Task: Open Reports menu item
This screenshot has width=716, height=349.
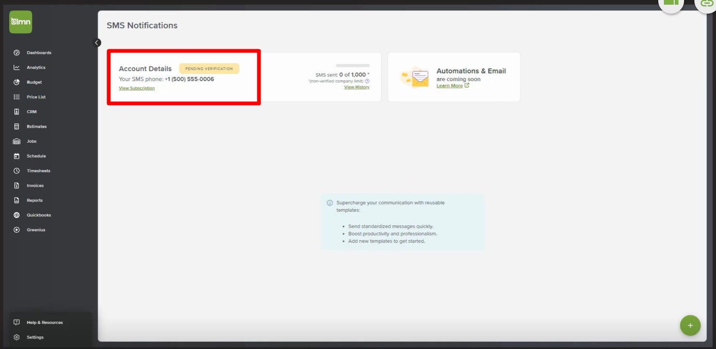Action: [x=35, y=200]
